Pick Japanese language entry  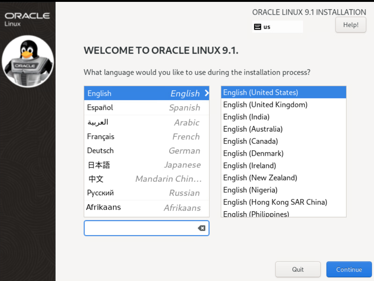coord(146,165)
